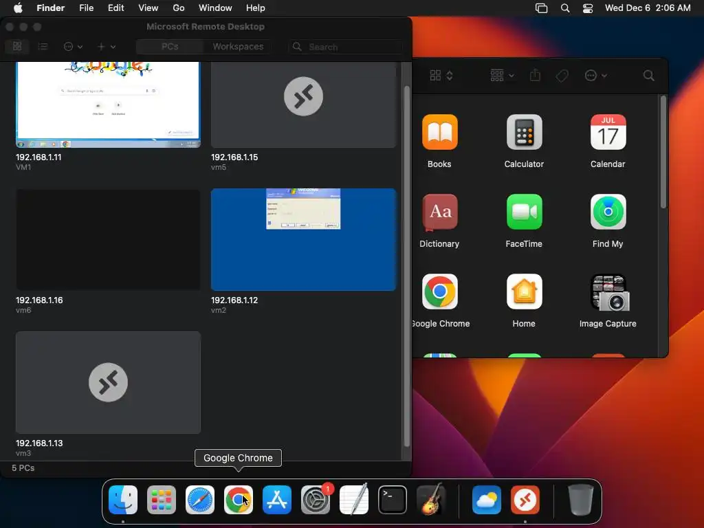Open Finder menu in menu bar
The height and width of the screenshot is (528, 704).
tap(50, 8)
